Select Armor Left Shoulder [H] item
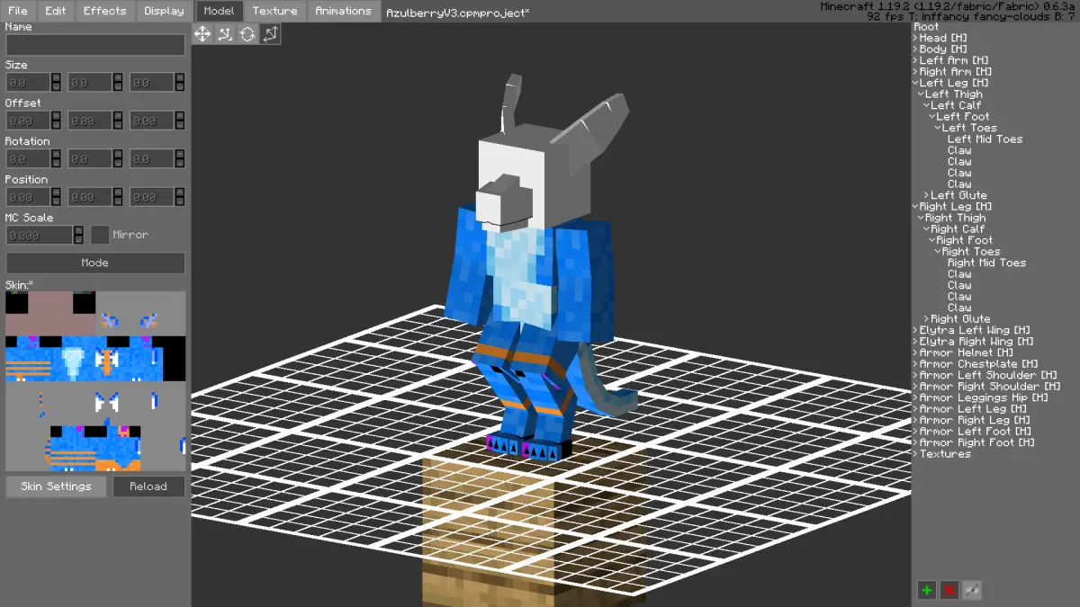Image resolution: width=1080 pixels, height=607 pixels. coord(988,376)
